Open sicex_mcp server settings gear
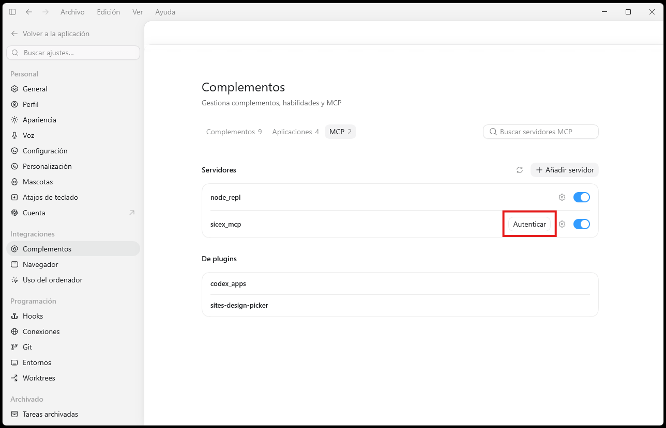The height and width of the screenshot is (428, 666). (562, 224)
